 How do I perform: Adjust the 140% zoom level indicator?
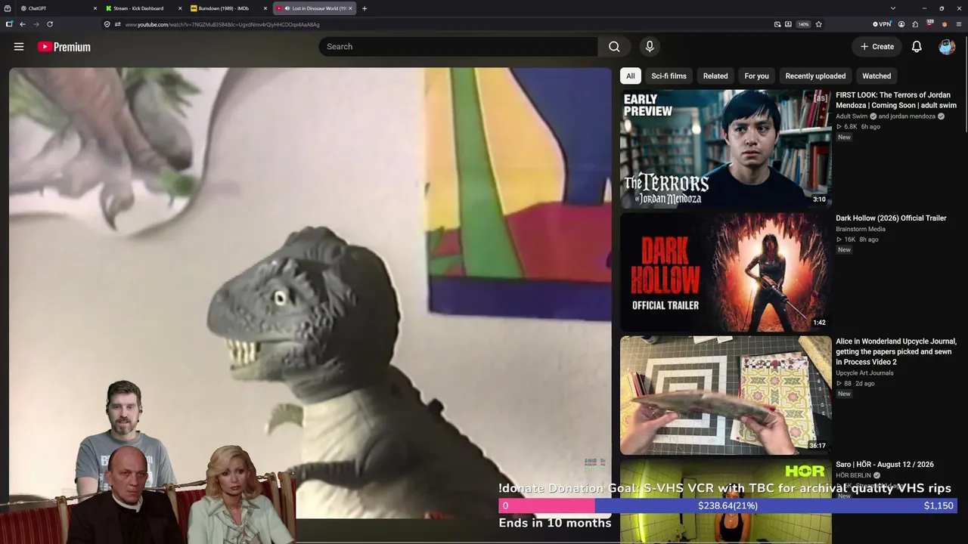coord(803,24)
